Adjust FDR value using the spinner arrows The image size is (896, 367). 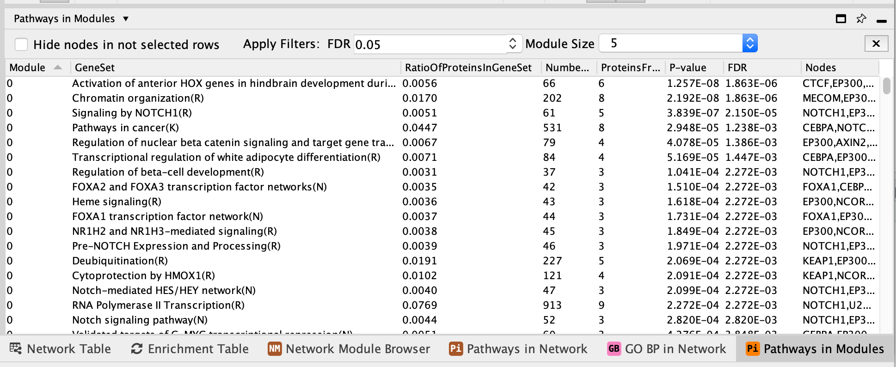(513, 44)
